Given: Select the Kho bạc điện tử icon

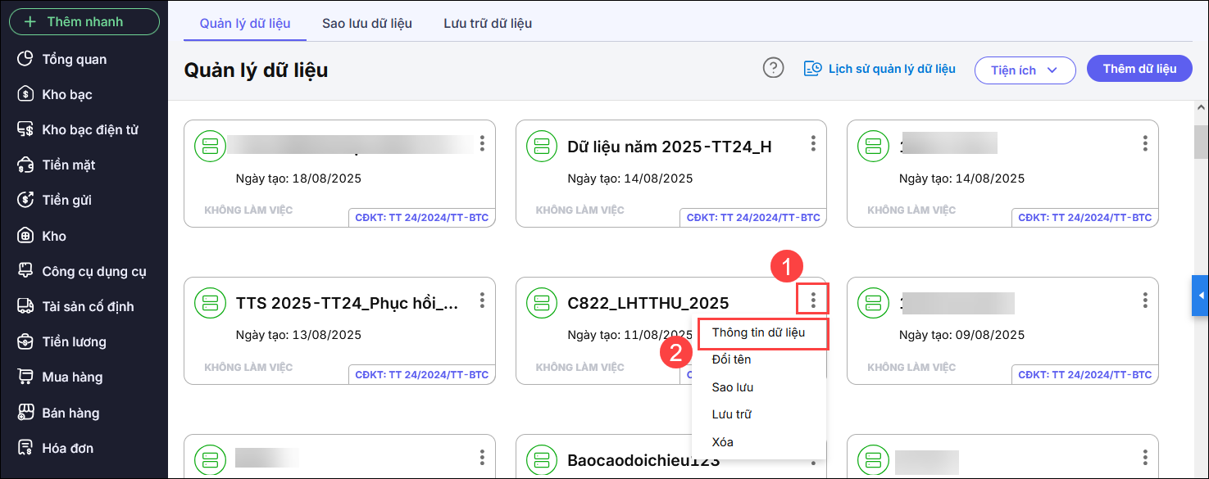Looking at the screenshot, I should pyautogui.click(x=26, y=129).
